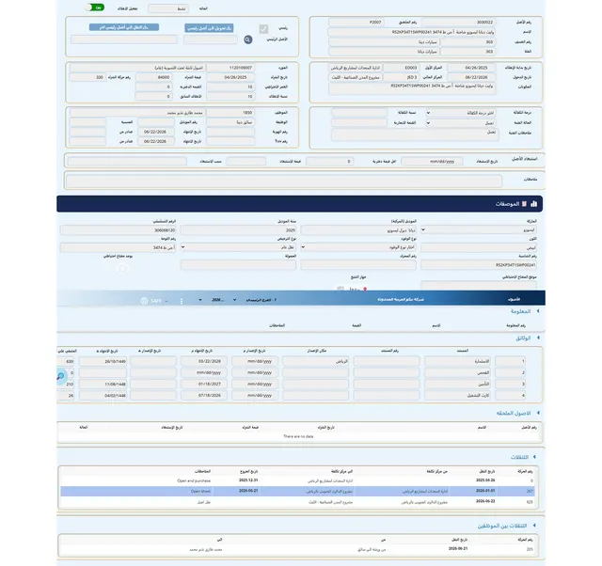Click the Hijri expiry date 26/10/1449

point(103,361)
